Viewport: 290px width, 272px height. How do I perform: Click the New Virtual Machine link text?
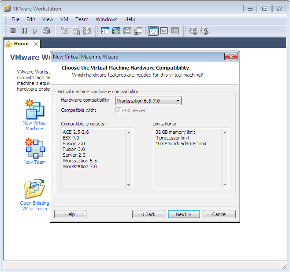tap(34, 126)
